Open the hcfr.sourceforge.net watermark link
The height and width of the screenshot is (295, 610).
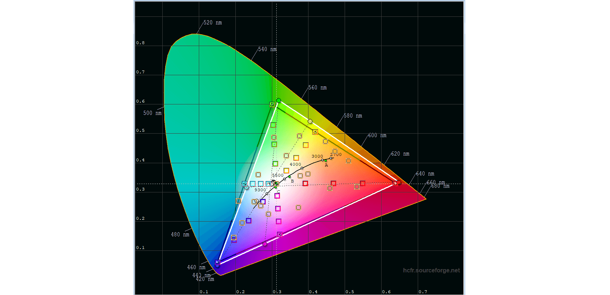tap(431, 270)
